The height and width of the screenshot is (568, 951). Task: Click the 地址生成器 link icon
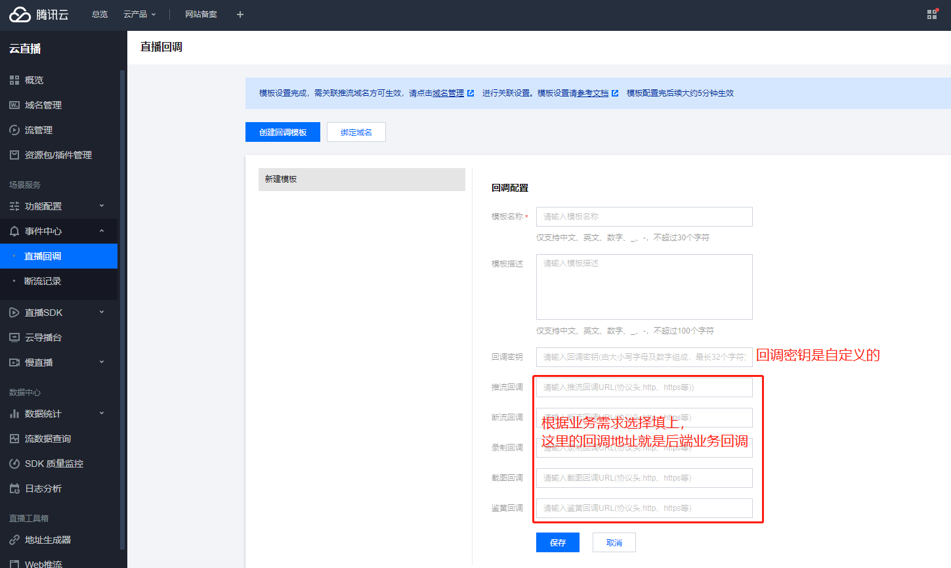tap(14, 540)
